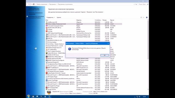Sort by Установлено date column header

(x=98, y=20)
